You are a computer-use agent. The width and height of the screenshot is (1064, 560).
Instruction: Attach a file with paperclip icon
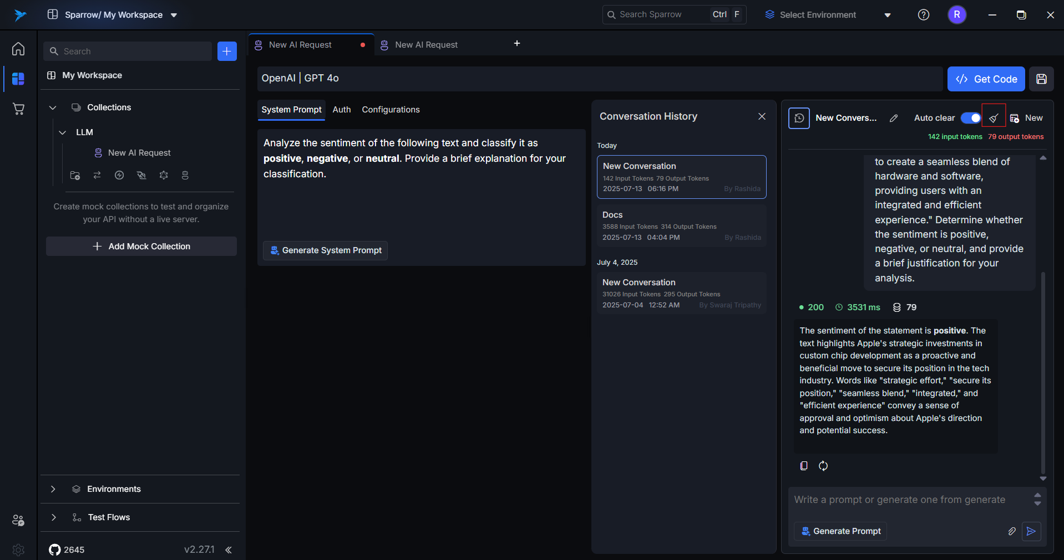[x=1012, y=531]
